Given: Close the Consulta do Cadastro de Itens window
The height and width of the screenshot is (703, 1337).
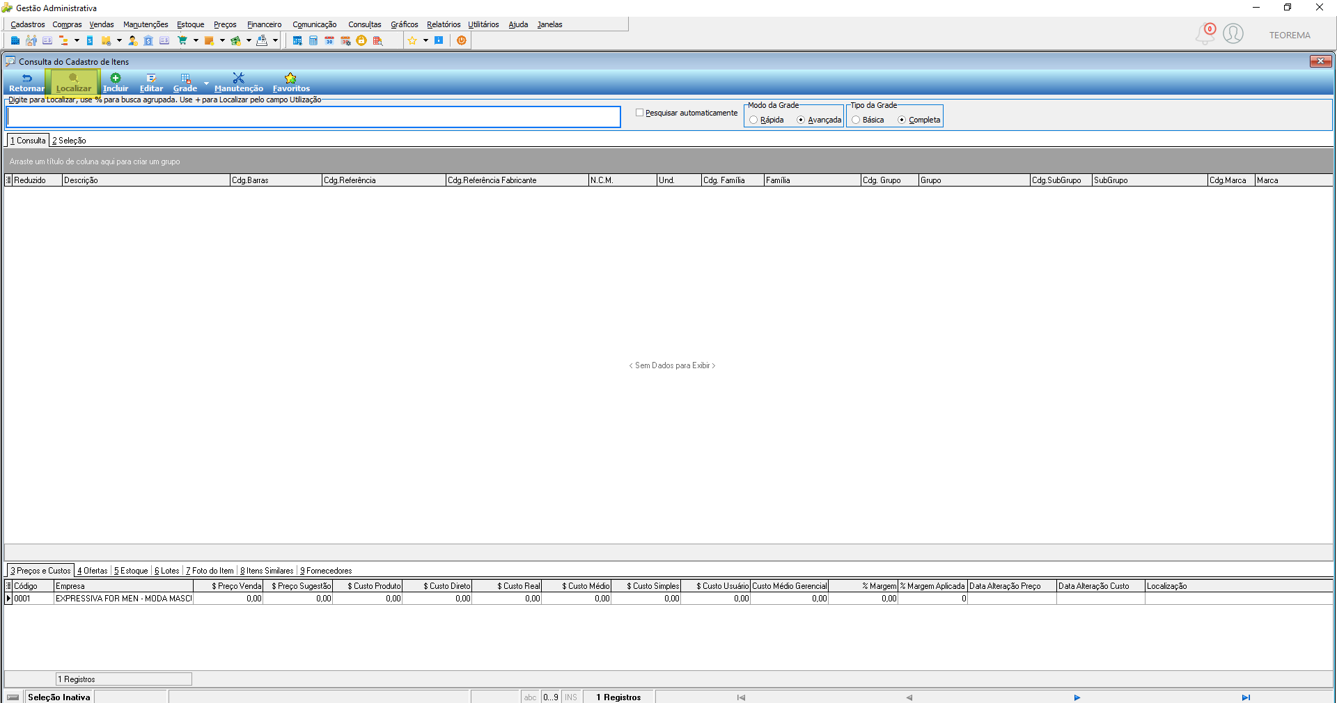Looking at the screenshot, I should [1320, 61].
